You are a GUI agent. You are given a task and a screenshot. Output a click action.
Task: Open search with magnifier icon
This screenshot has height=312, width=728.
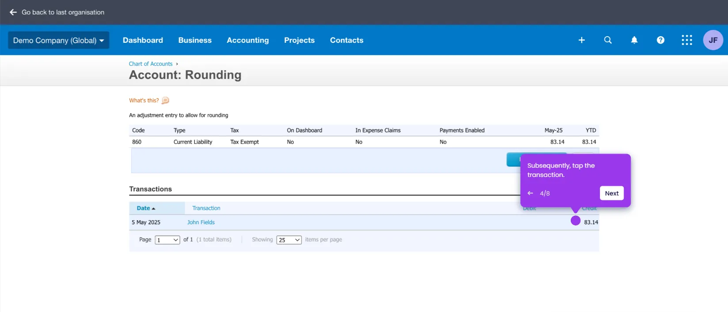[608, 40]
